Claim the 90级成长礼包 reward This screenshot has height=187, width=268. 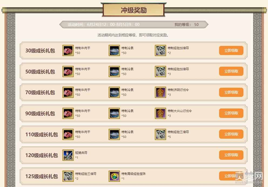[231, 113]
